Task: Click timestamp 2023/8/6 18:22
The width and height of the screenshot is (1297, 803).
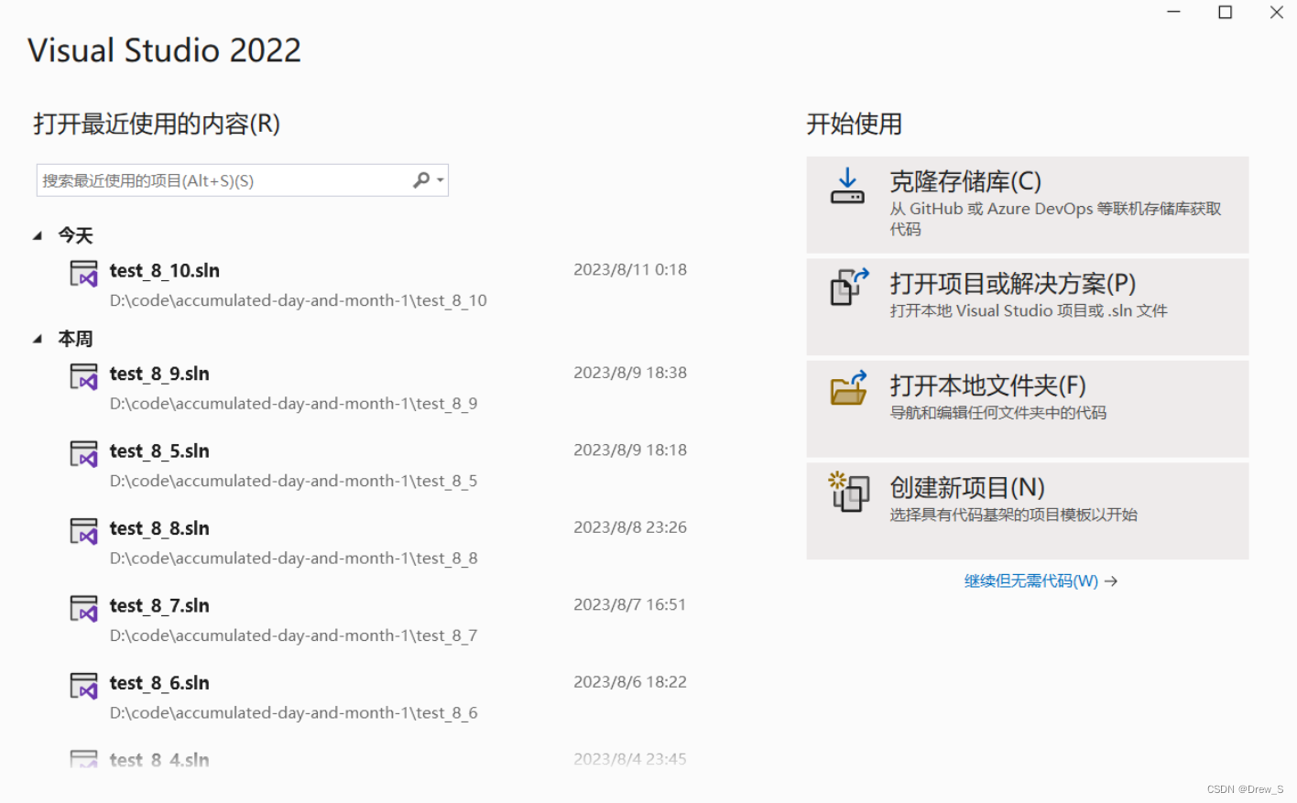Action: point(630,682)
